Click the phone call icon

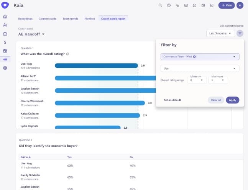tap(177, 5)
